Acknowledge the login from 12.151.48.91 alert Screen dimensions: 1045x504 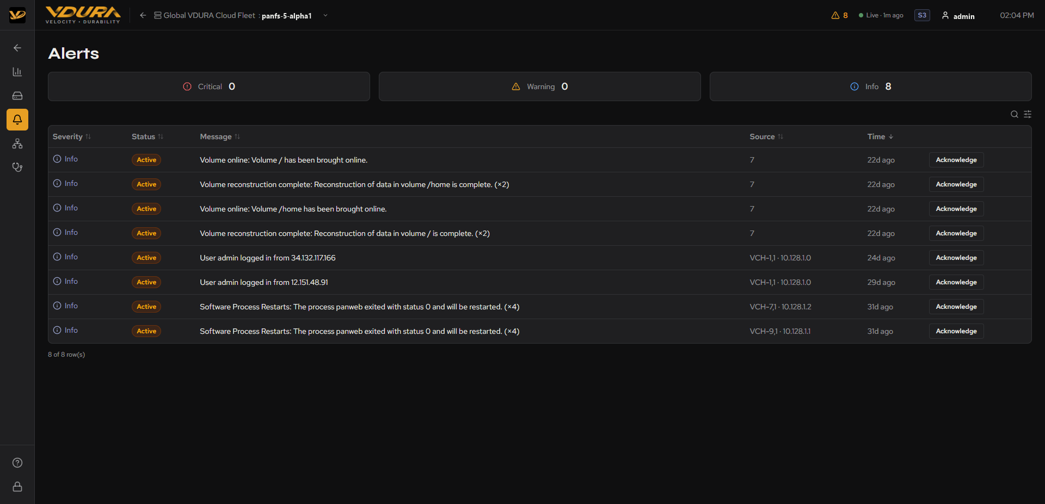(x=956, y=282)
